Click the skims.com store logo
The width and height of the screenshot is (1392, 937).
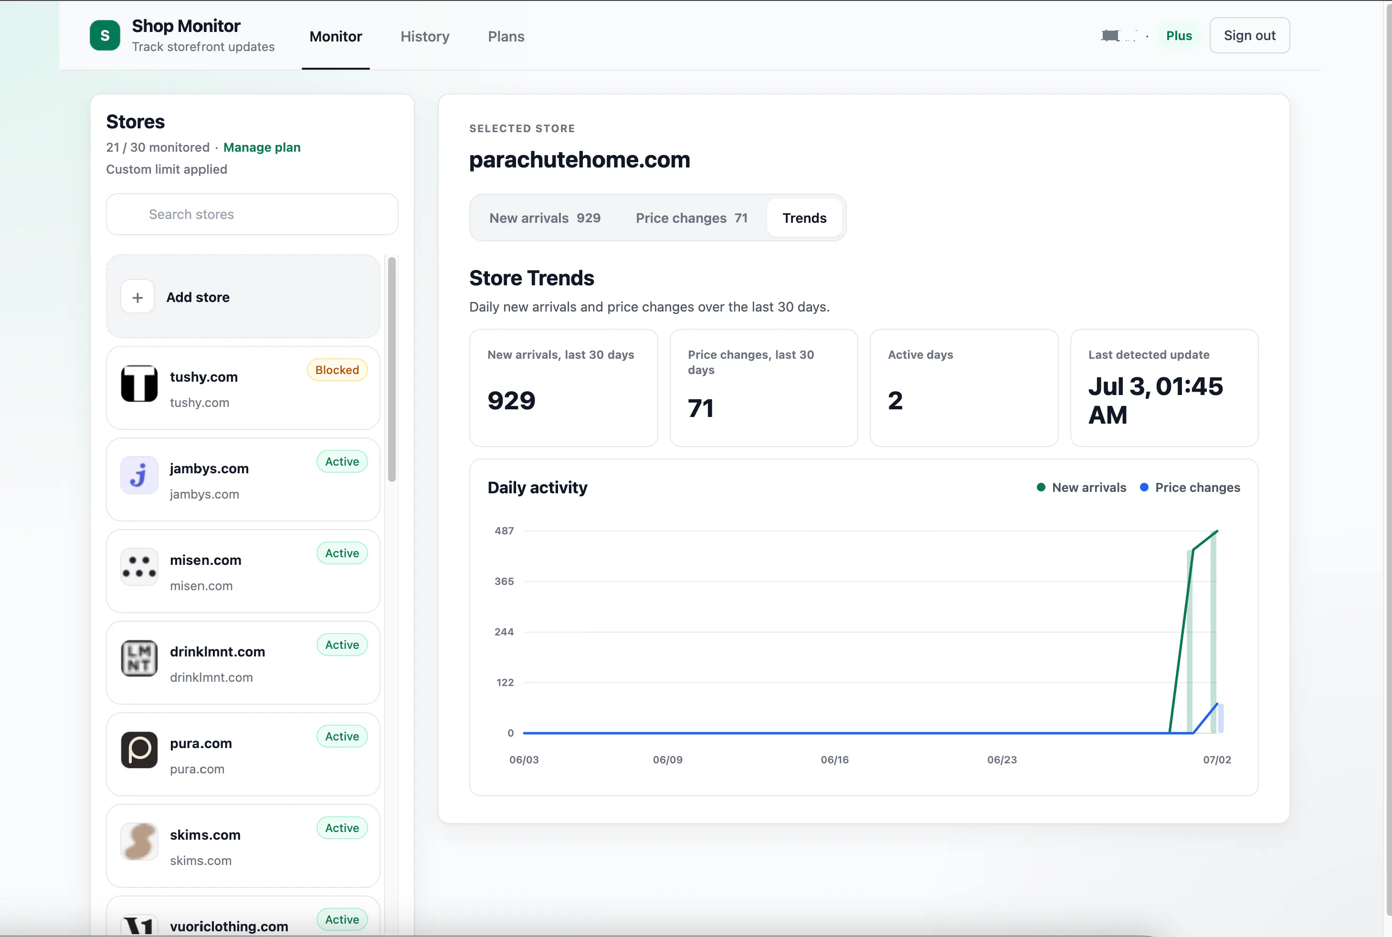[x=139, y=841]
